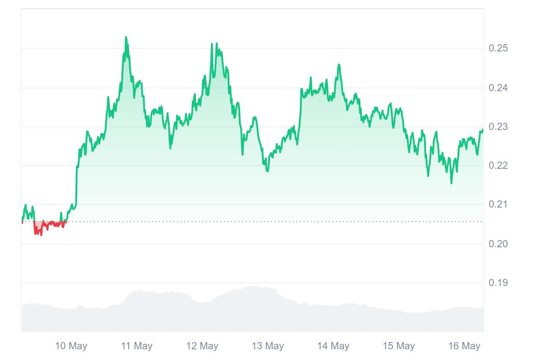Click the 0.22 price axis label
The height and width of the screenshot is (361, 542).
point(498,166)
